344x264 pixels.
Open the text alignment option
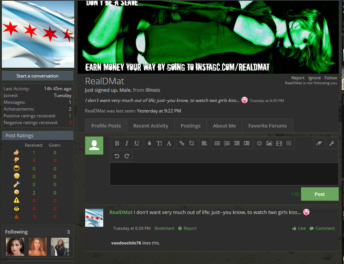pyautogui.click(x=204, y=143)
